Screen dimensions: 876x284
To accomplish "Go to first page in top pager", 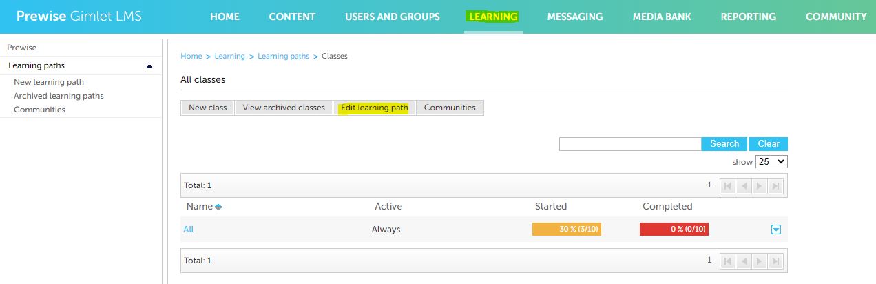I will click(x=727, y=185).
